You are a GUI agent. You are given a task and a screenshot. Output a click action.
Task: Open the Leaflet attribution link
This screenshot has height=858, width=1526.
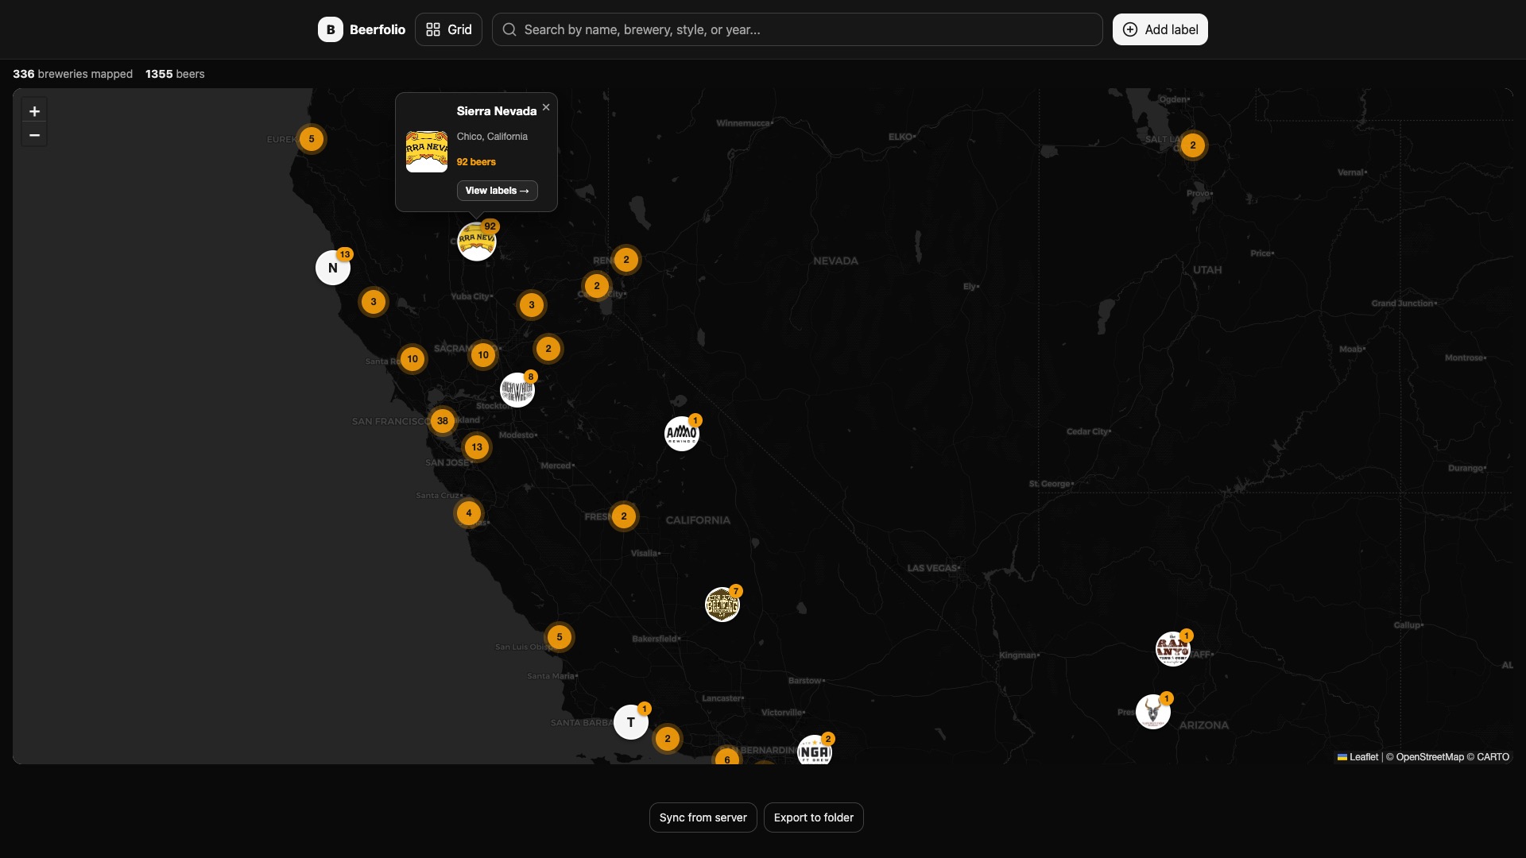click(1358, 757)
